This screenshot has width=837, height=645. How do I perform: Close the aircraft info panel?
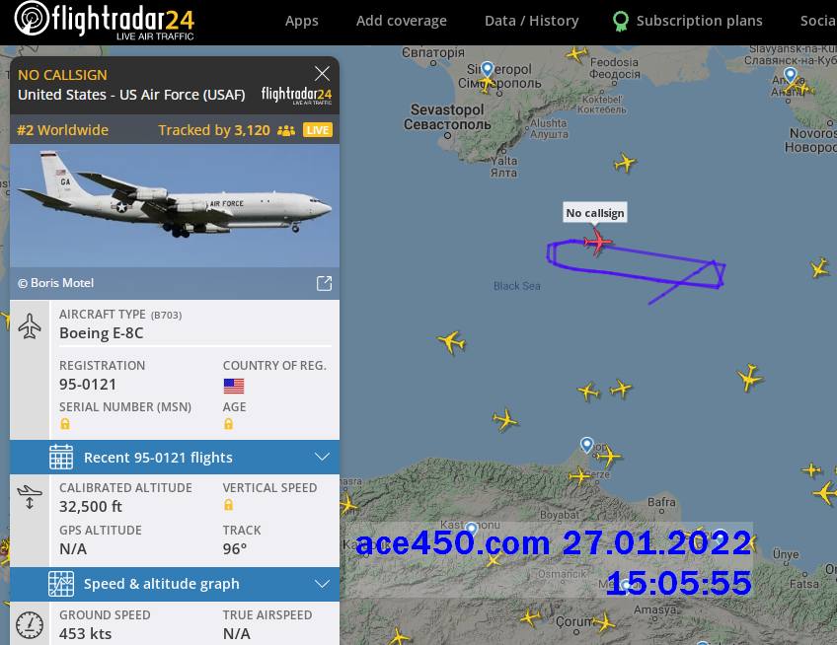point(322,73)
